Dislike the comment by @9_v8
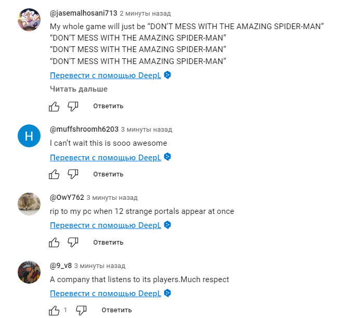Screen dimensions: 353x318 pyautogui.click(x=81, y=310)
